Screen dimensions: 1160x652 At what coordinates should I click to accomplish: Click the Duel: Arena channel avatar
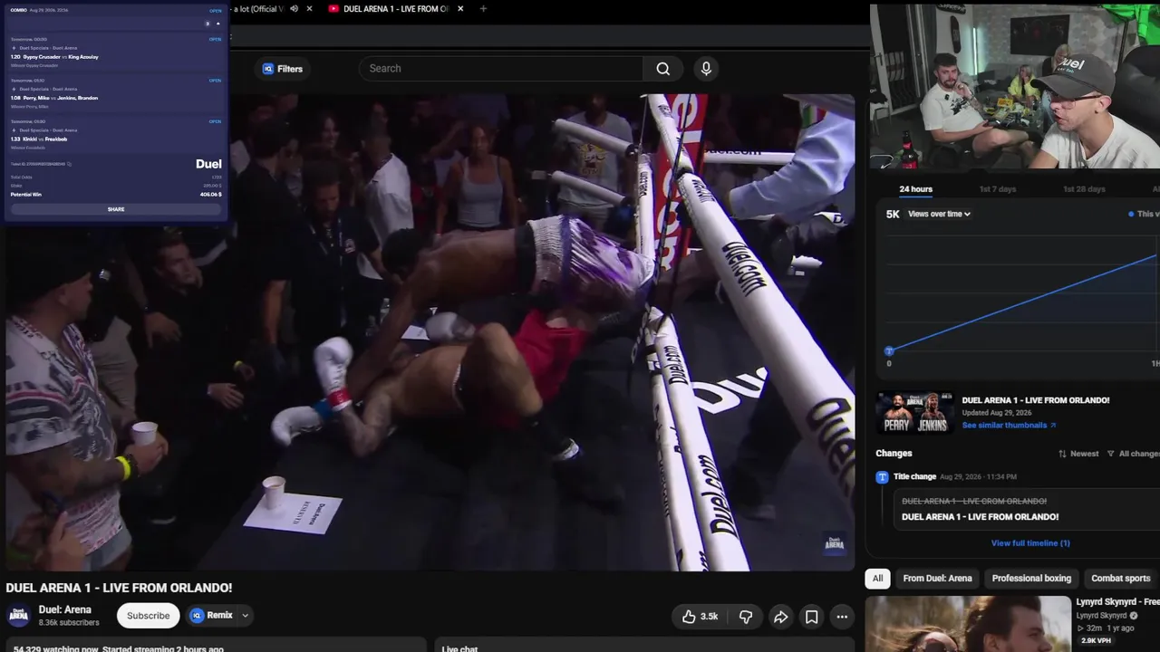(19, 616)
